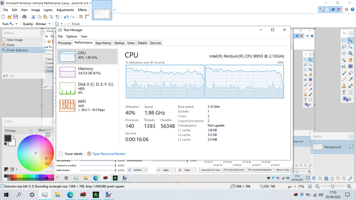The width and height of the screenshot is (356, 200).
Task: Select Memory in Task Manager sidebar
Action: tap(87, 72)
